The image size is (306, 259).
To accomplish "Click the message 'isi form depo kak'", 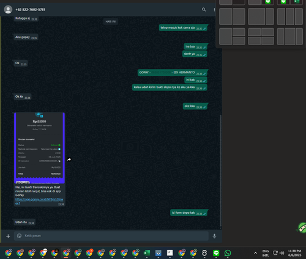I will (x=188, y=213).
